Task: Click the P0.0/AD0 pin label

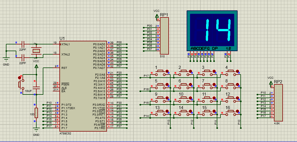Action: tap(99, 44)
